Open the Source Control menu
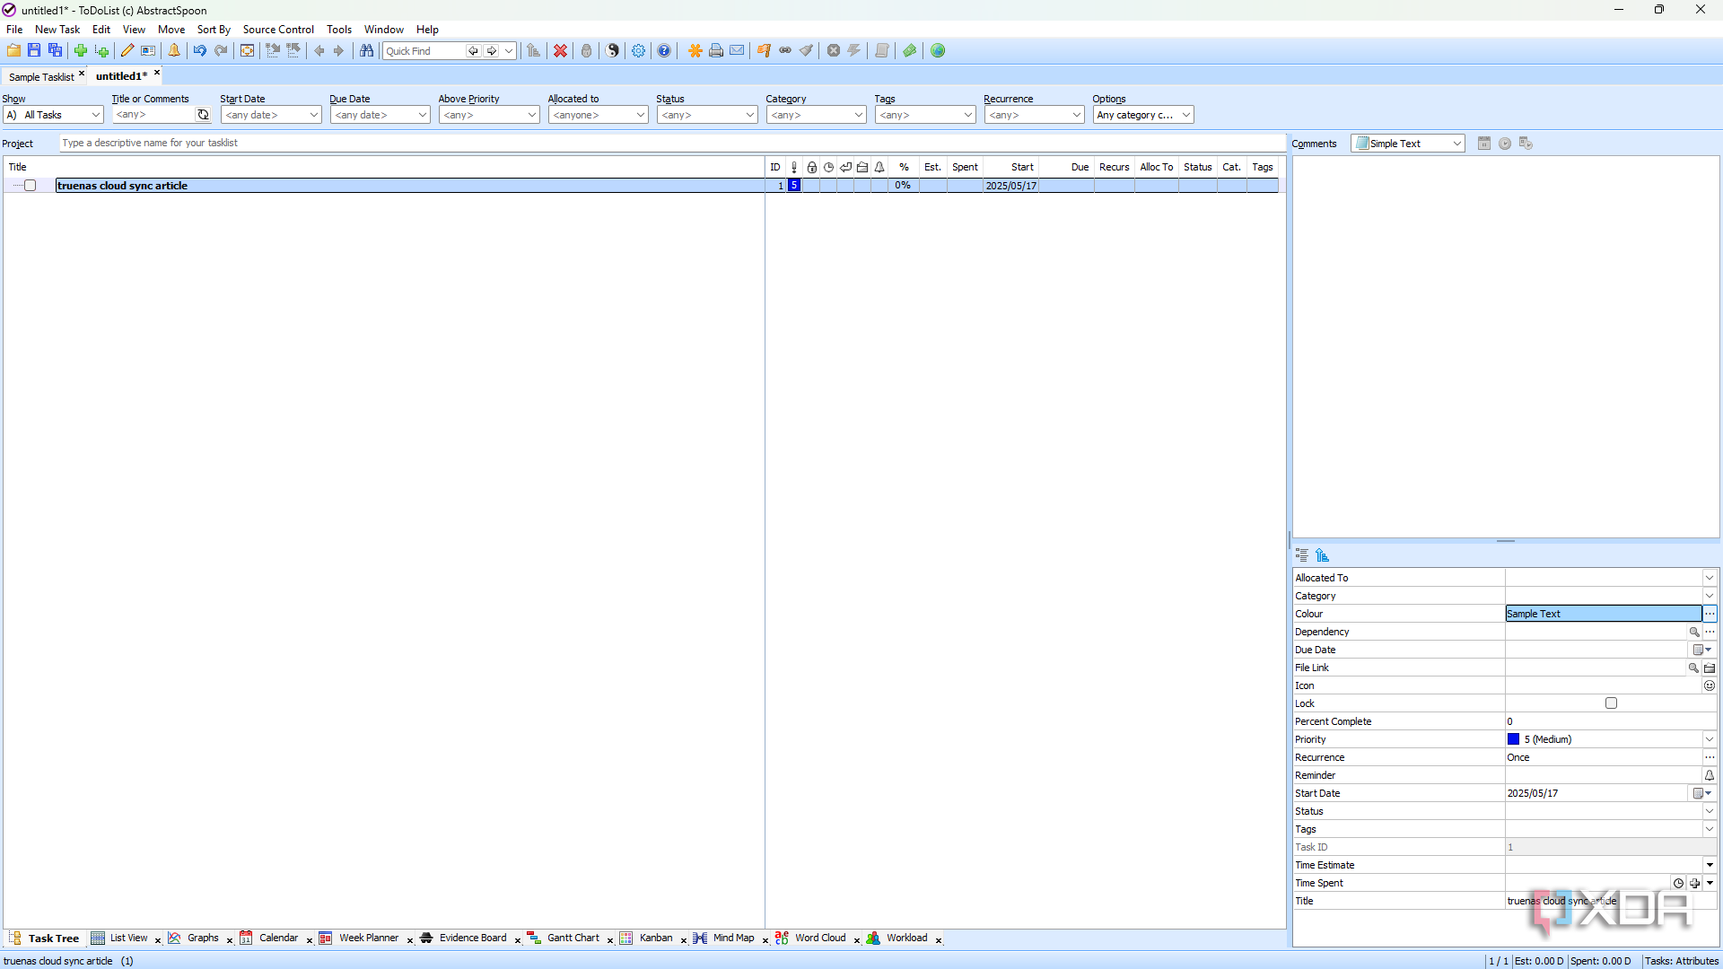The image size is (1723, 969). [278, 30]
